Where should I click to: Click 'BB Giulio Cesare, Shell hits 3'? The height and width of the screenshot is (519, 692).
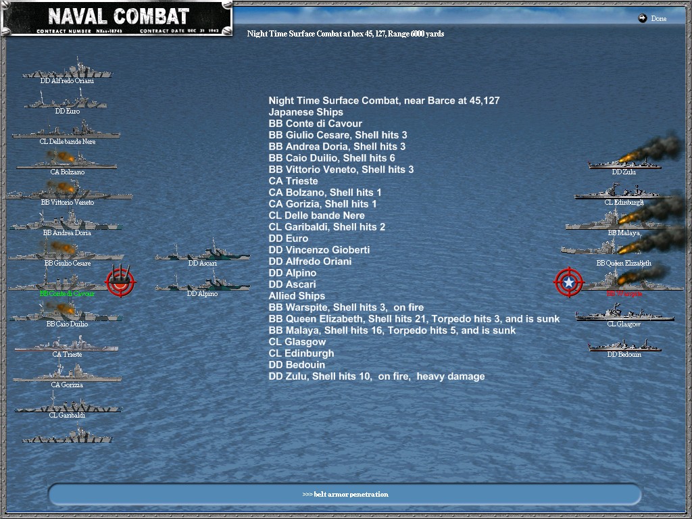point(338,135)
